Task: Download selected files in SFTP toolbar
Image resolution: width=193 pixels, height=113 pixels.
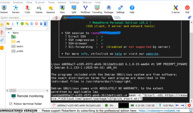Action: tap(13, 24)
